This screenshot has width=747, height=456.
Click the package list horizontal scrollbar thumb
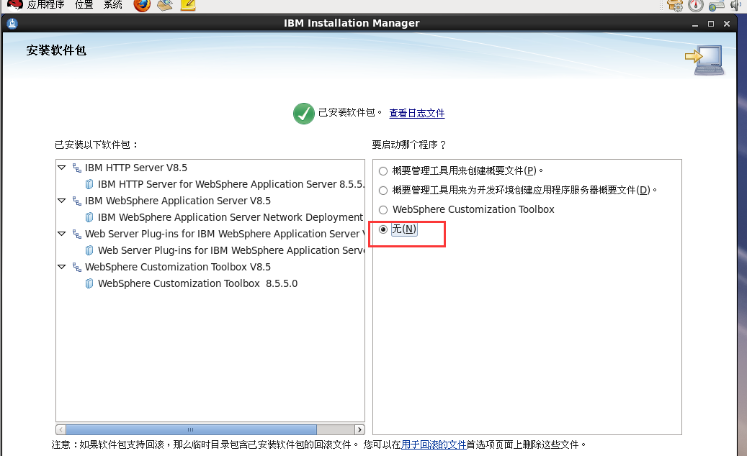191,429
